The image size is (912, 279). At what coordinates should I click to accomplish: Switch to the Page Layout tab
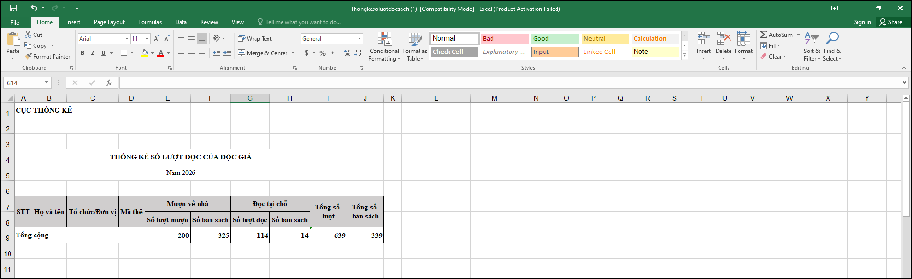pyautogui.click(x=109, y=22)
